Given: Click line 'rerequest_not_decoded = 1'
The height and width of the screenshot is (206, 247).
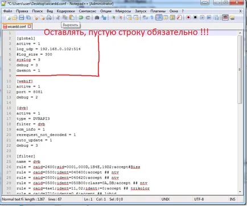Looking at the screenshot, I should click(x=46, y=135).
